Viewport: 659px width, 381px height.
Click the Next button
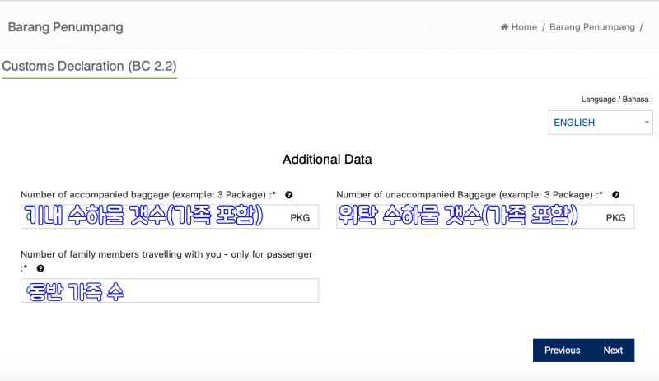click(613, 351)
